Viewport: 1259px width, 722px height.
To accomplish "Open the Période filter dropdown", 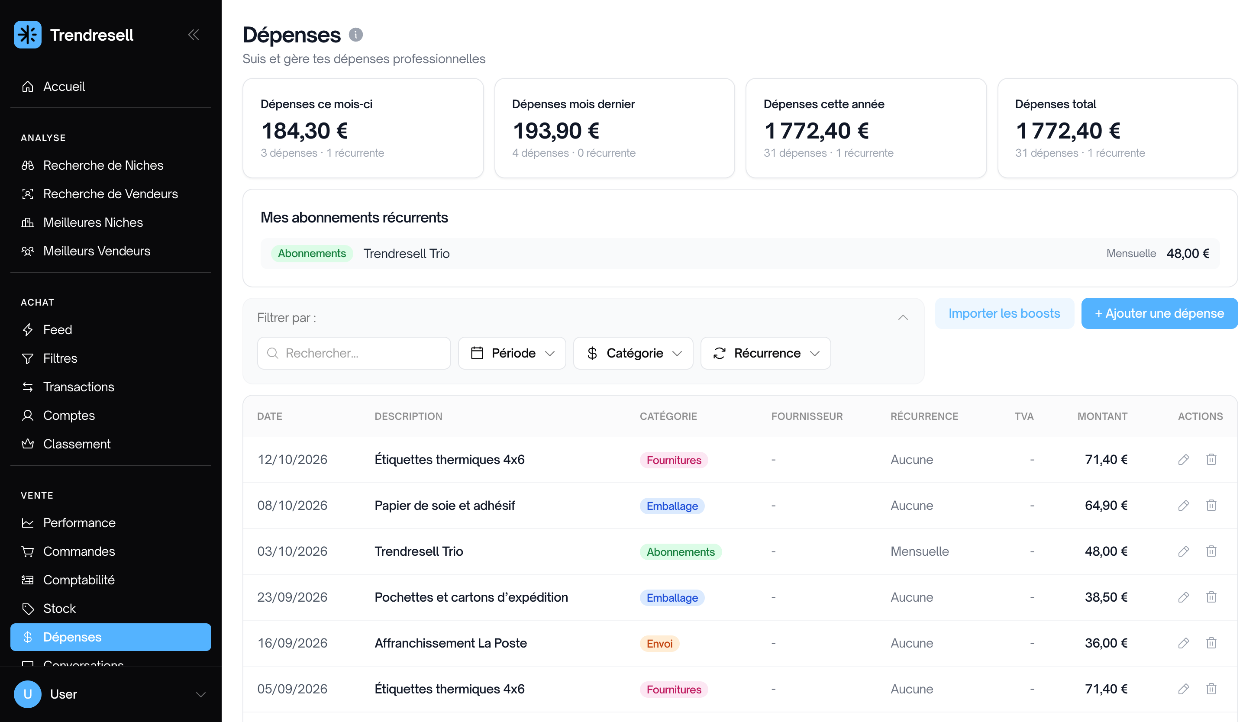I will (512, 353).
